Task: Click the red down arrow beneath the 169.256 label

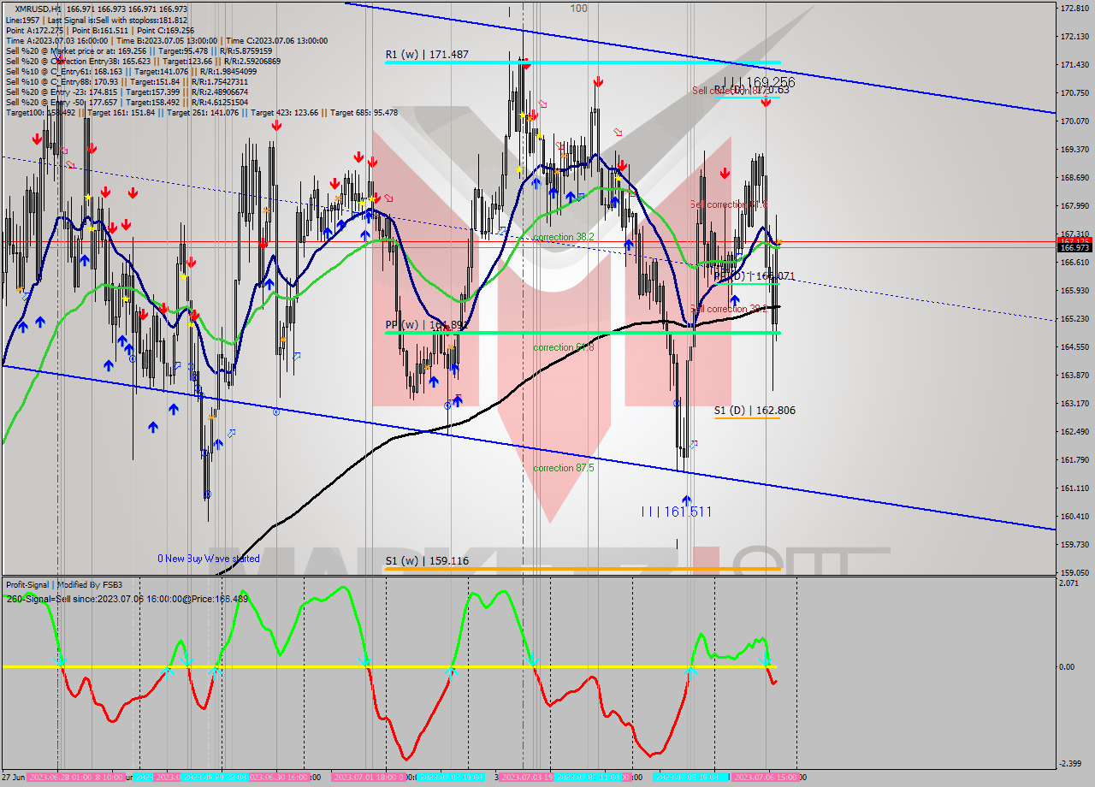Action: pyautogui.click(x=766, y=102)
